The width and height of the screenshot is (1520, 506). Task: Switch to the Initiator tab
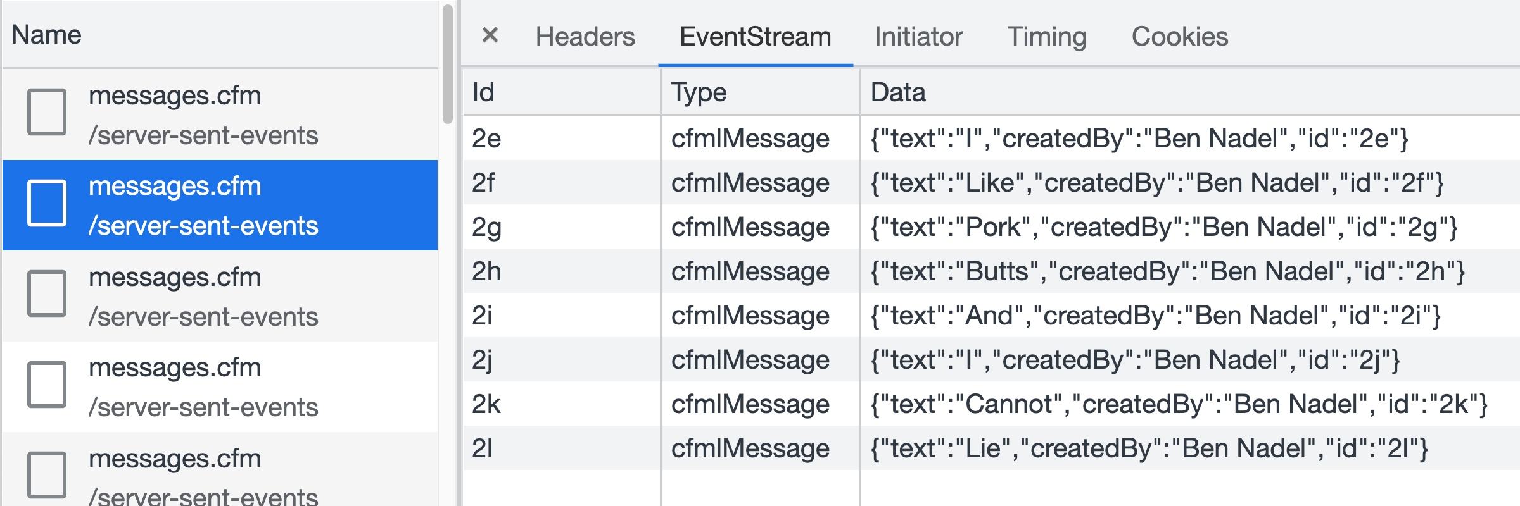(918, 36)
